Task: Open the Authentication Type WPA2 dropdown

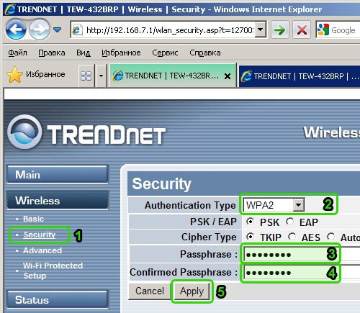Action: tap(274, 205)
